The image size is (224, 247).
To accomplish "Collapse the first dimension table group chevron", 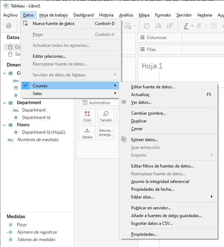I will coord(5,74).
